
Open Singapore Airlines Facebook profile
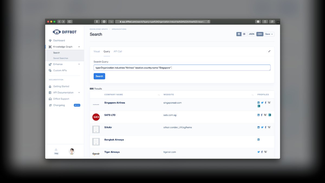[x=265, y=103]
